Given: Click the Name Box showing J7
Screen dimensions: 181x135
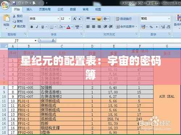Looking at the screenshot, I should coord(17,41).
